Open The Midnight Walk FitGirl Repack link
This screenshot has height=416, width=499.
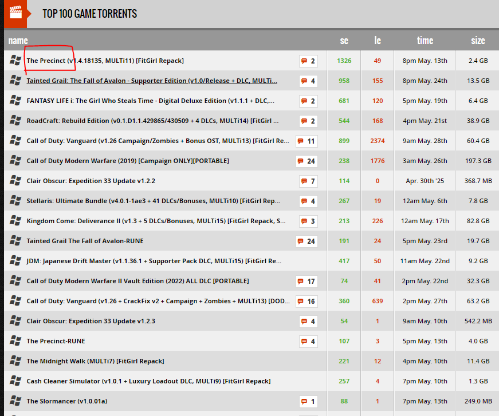[95, 361]
